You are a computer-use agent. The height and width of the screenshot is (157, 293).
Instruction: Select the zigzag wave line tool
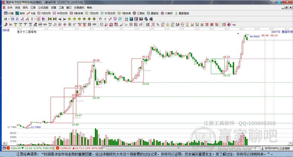tap(126, 25)
